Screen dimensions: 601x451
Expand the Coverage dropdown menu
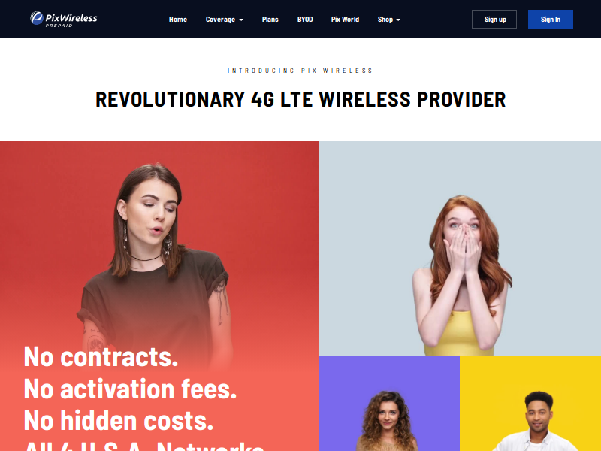coord(224,20)
